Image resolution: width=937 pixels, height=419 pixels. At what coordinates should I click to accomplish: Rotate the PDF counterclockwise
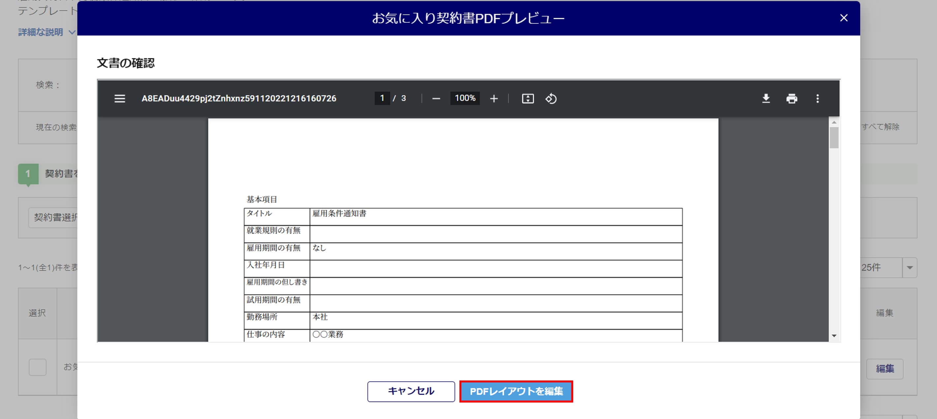tap(551, 98)
